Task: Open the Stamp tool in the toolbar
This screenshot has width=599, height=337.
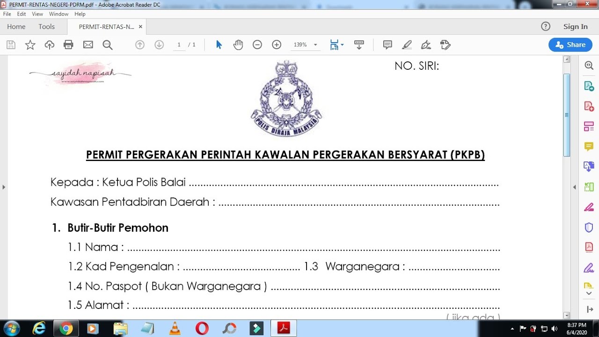Action: (x=446, y=45)
